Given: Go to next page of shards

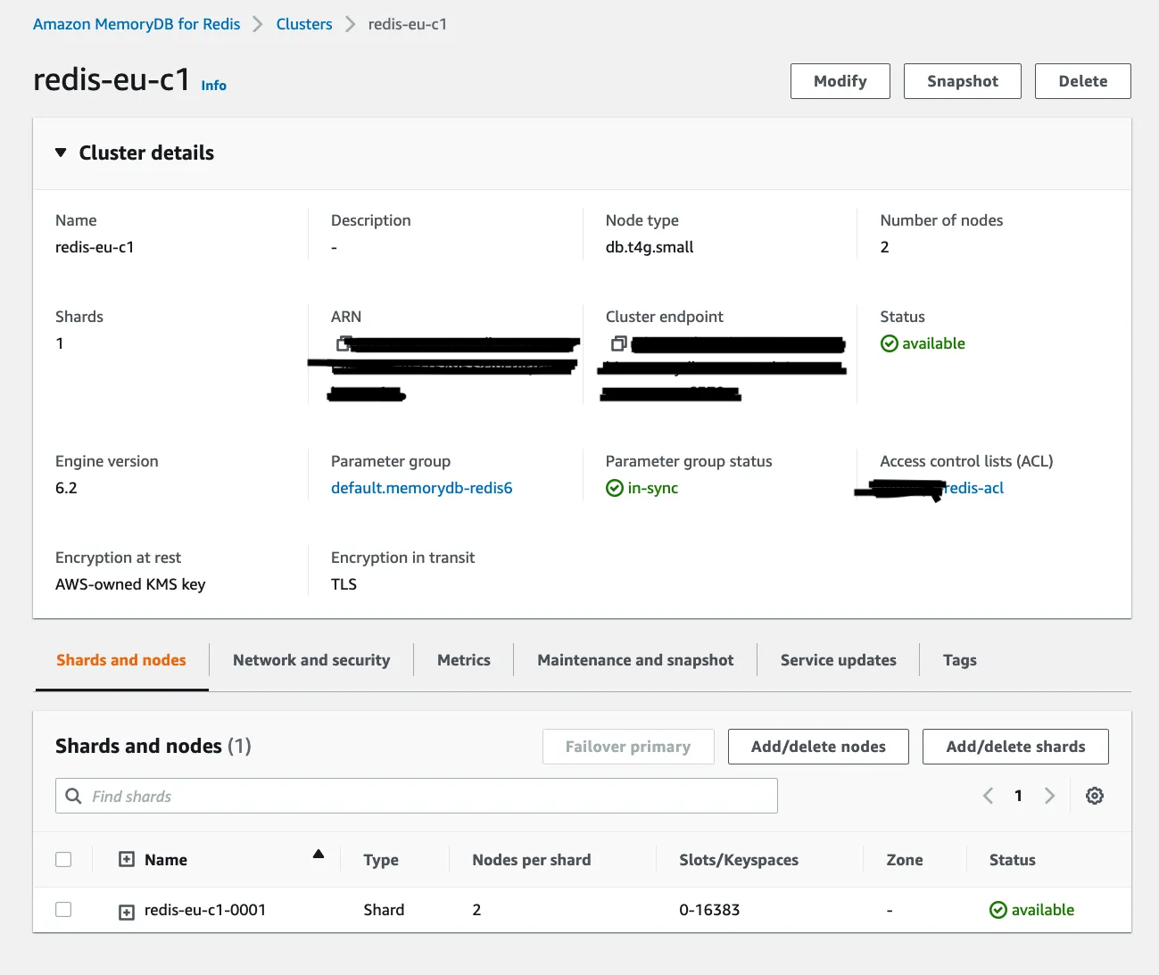Looking at the screenshot, I should point(1049,796).
